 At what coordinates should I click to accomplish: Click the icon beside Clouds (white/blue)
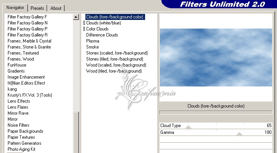pos(84,23)
